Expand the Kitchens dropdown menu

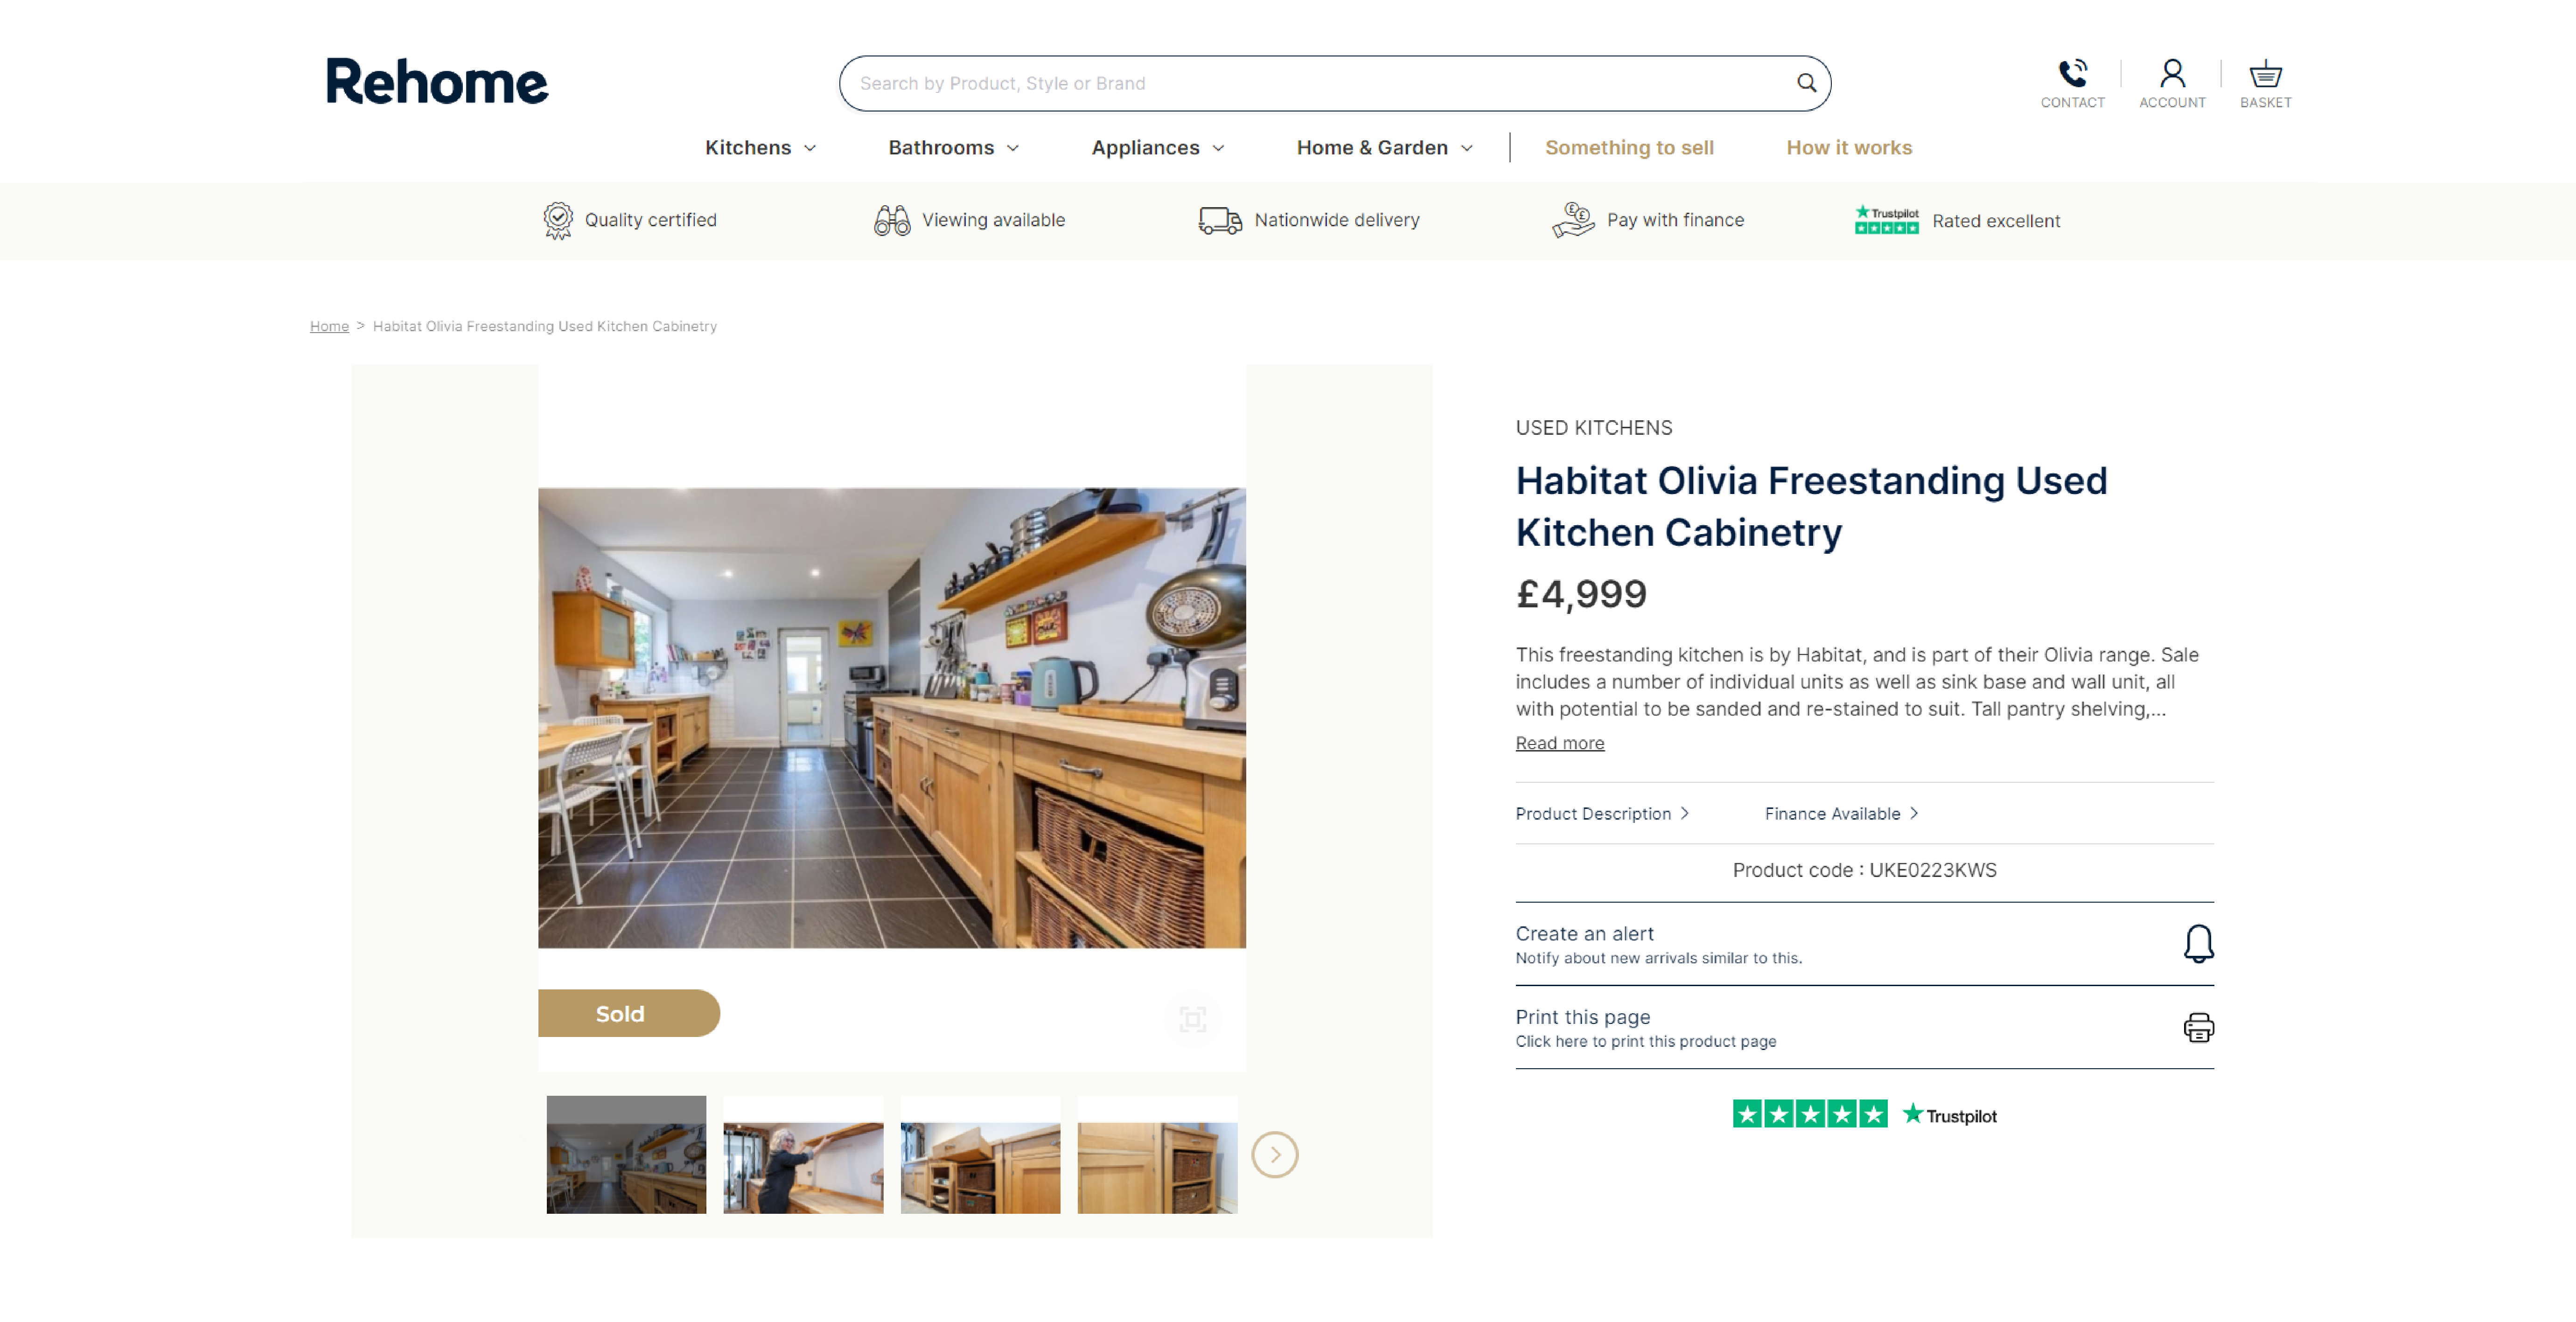760,148
